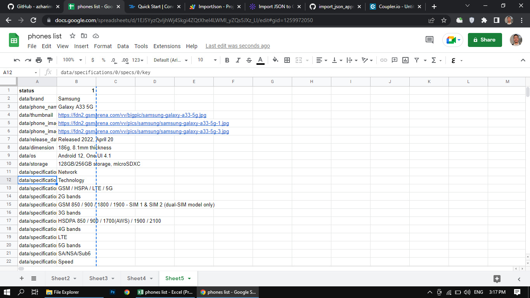Select the insert chart icon
Viewport: 530px width, 298px height.
pos(405,60)
